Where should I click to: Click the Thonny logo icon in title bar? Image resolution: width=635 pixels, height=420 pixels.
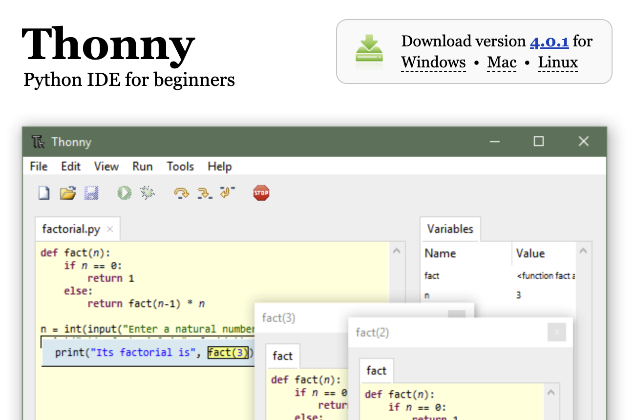click(x=38, y=142)
